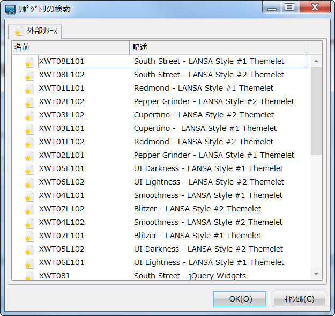335x316 pixels.
Task: Select the row named XWT06L101
Action: click(159, 262)
